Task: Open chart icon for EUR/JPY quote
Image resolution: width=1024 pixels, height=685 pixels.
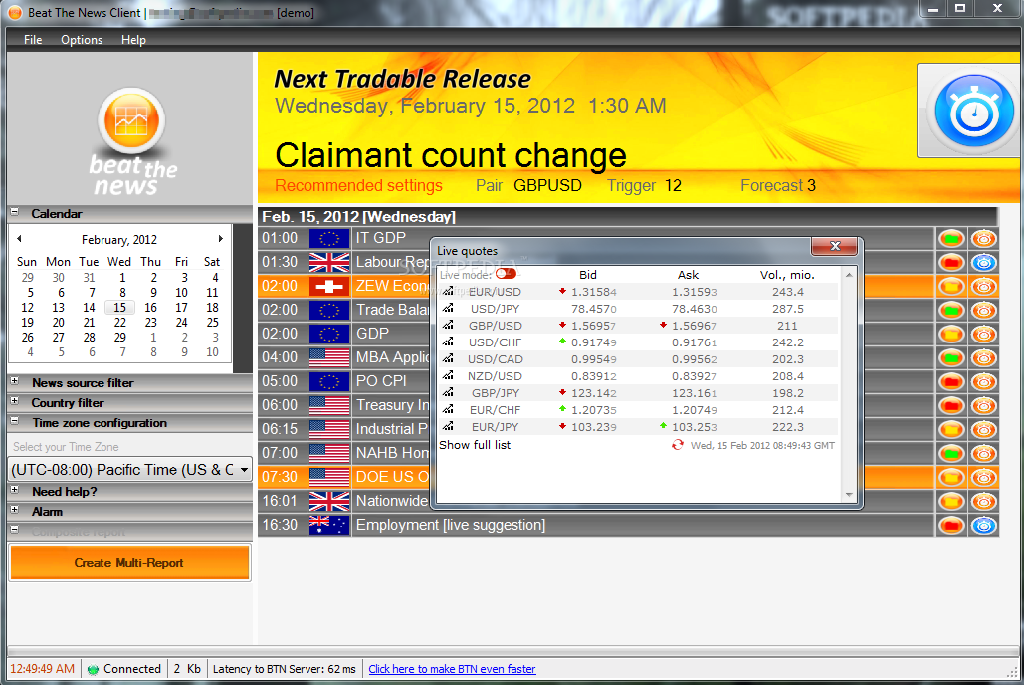Action: pyautogui.click(x=448, y=427)
